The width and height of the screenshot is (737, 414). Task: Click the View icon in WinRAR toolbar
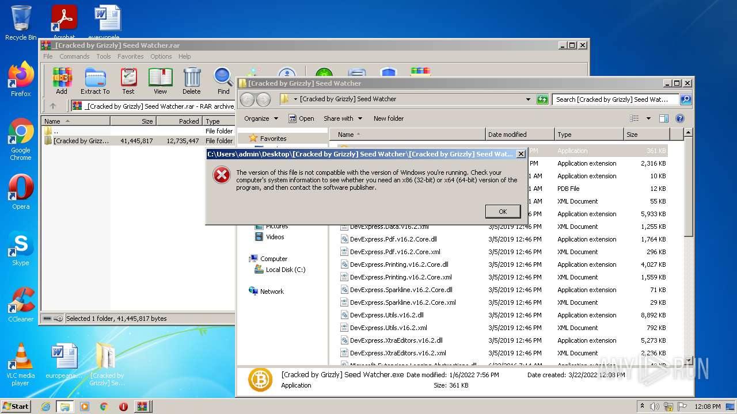click(x=160, y=81)
